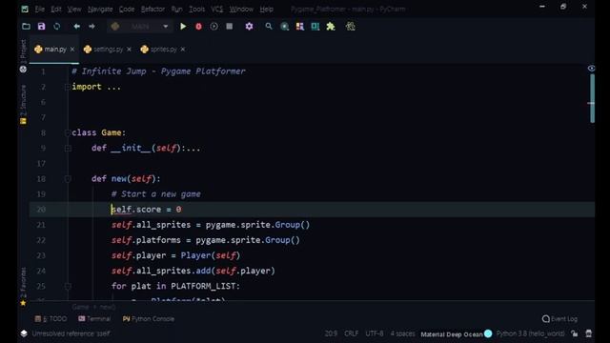This screenshot has height=343, width=610.
Task: Click the Game breadcrumb below editor
Action: pos(80,307)
